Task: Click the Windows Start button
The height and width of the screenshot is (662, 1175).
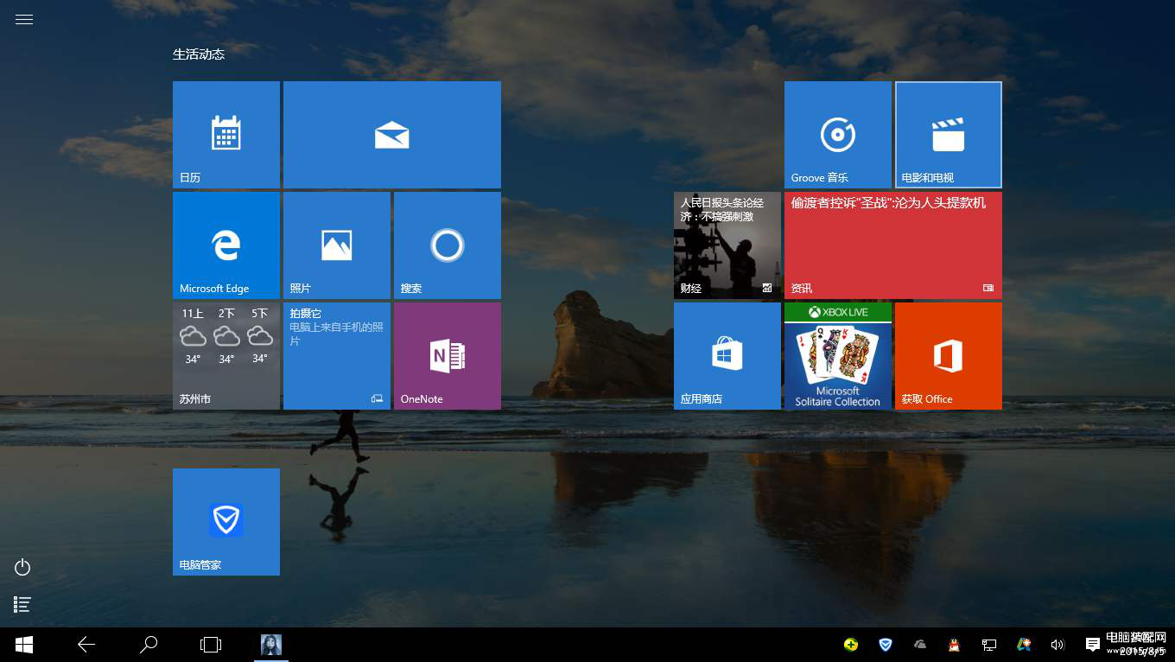Action: (24, 645)
